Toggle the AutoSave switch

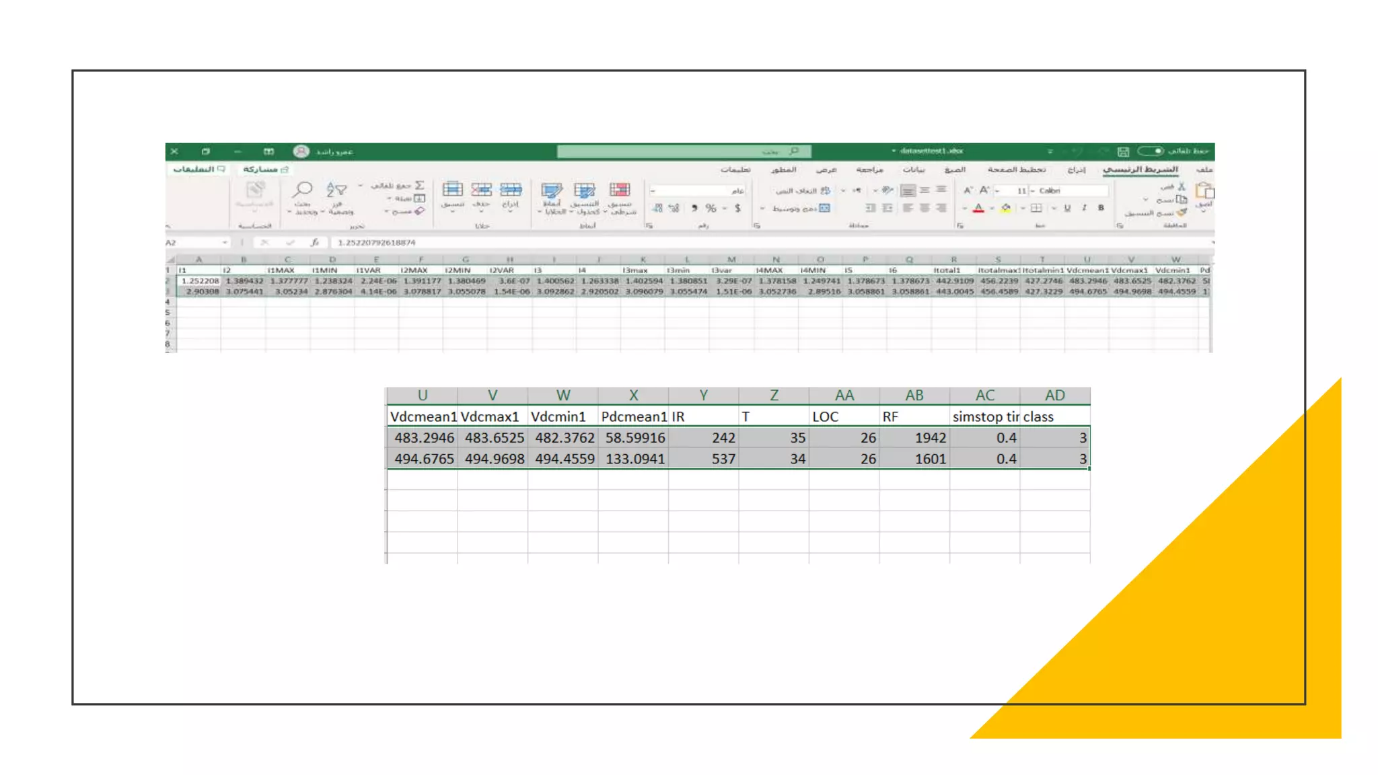(1150, 151)
